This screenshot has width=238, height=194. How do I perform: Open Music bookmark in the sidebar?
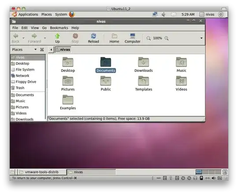coord(28,101)
